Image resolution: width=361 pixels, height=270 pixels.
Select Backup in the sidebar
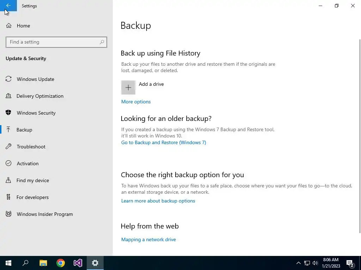coord(56,130)
